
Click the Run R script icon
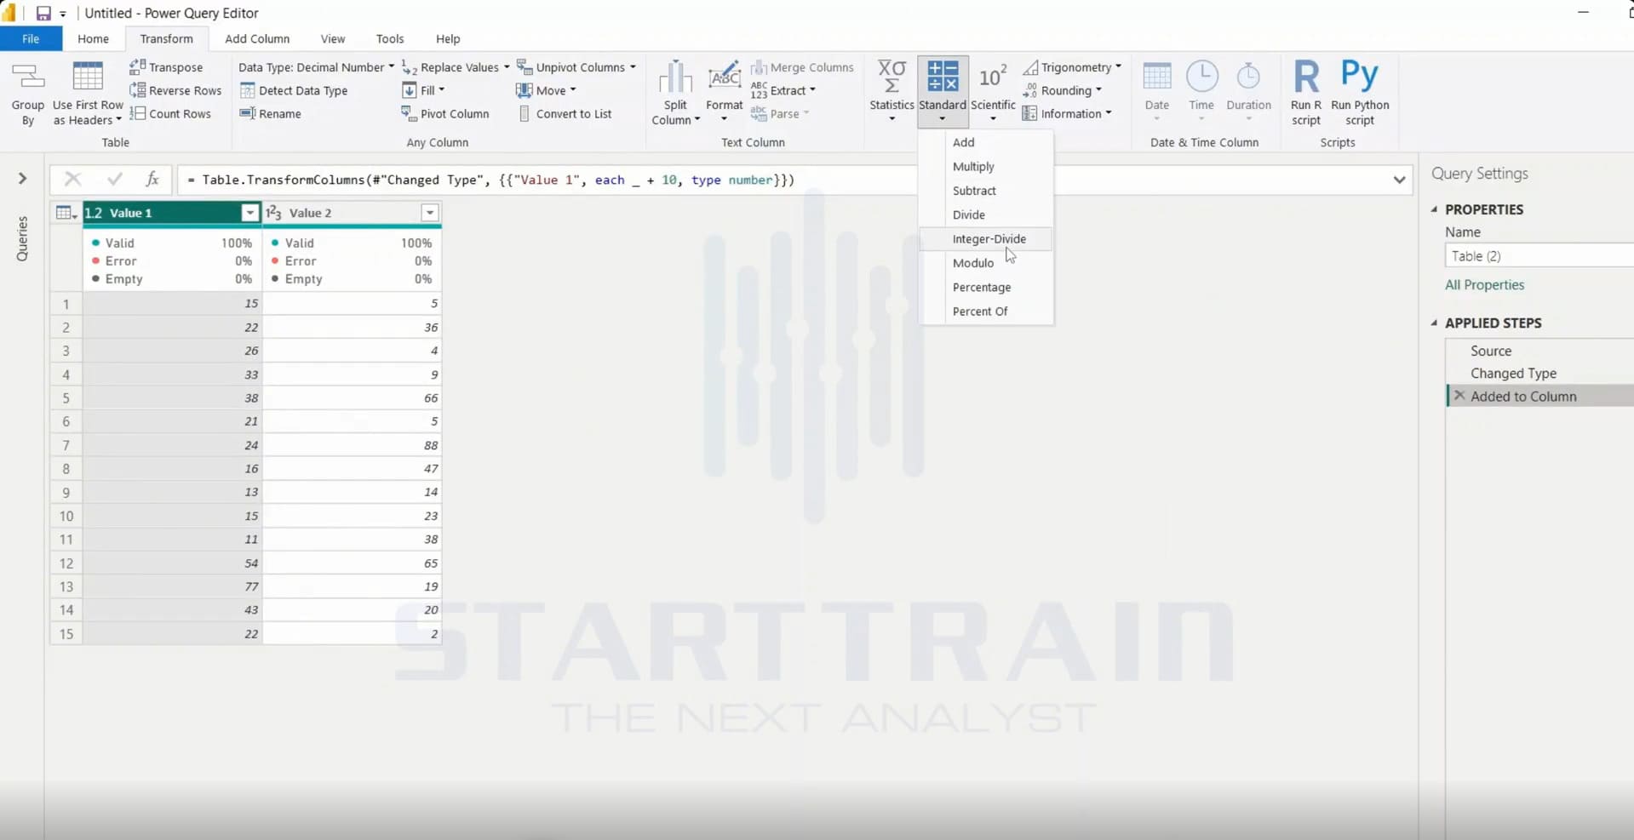[x=1306, y=77]
